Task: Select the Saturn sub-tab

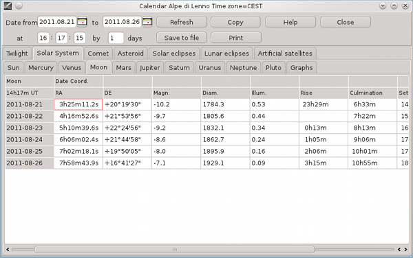Action: (179, 68)
